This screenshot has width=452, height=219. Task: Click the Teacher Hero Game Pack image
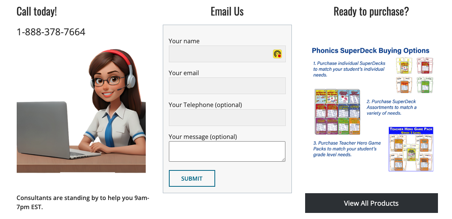411,149
